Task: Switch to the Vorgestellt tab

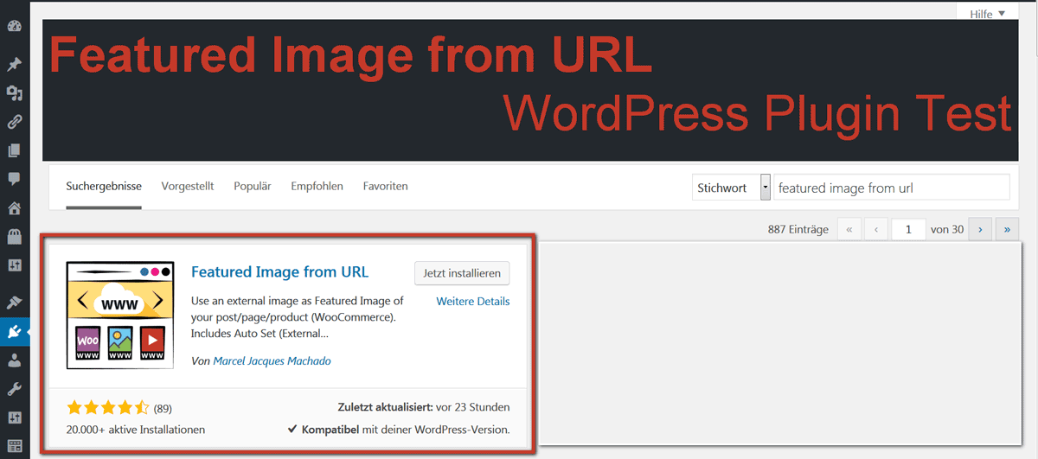Action: (x=188, y=186)
